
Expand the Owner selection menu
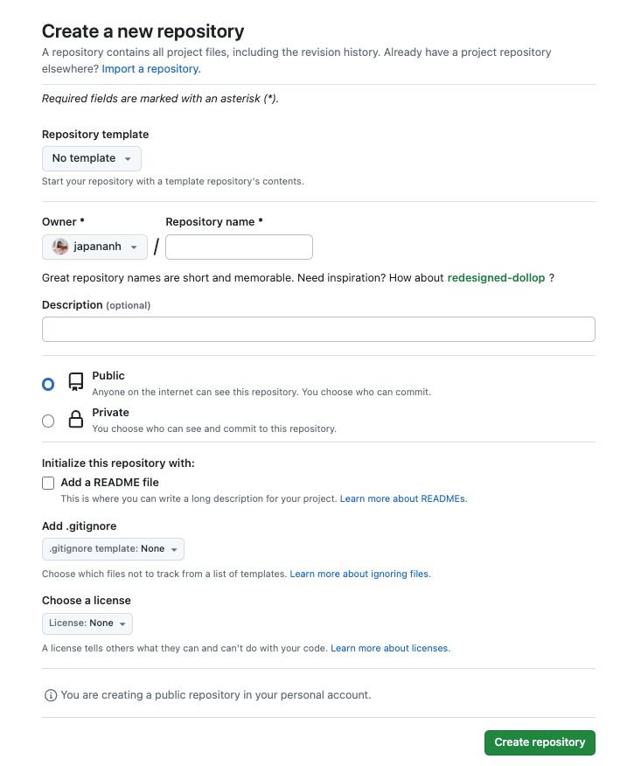click(94, 247)
